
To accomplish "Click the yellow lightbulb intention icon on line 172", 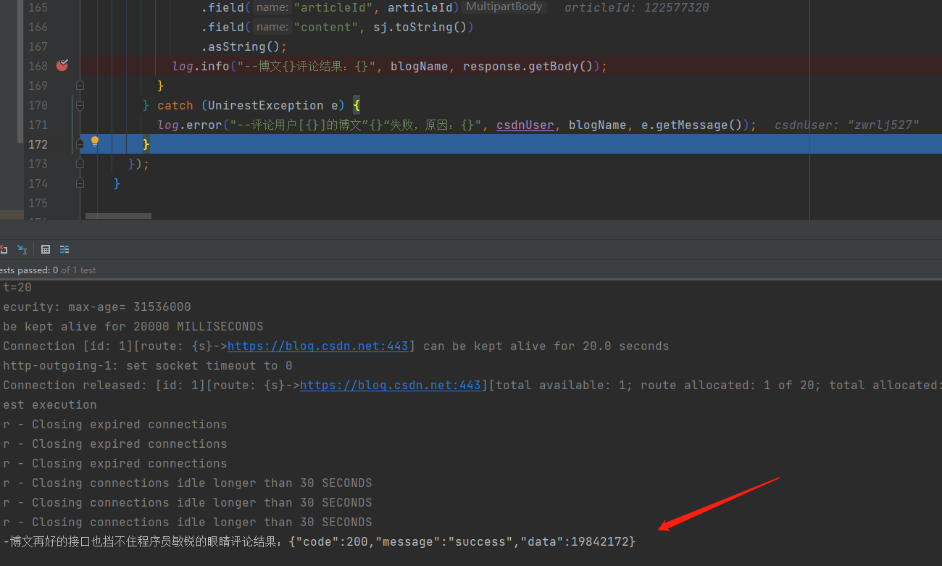I will click(94, 141).
